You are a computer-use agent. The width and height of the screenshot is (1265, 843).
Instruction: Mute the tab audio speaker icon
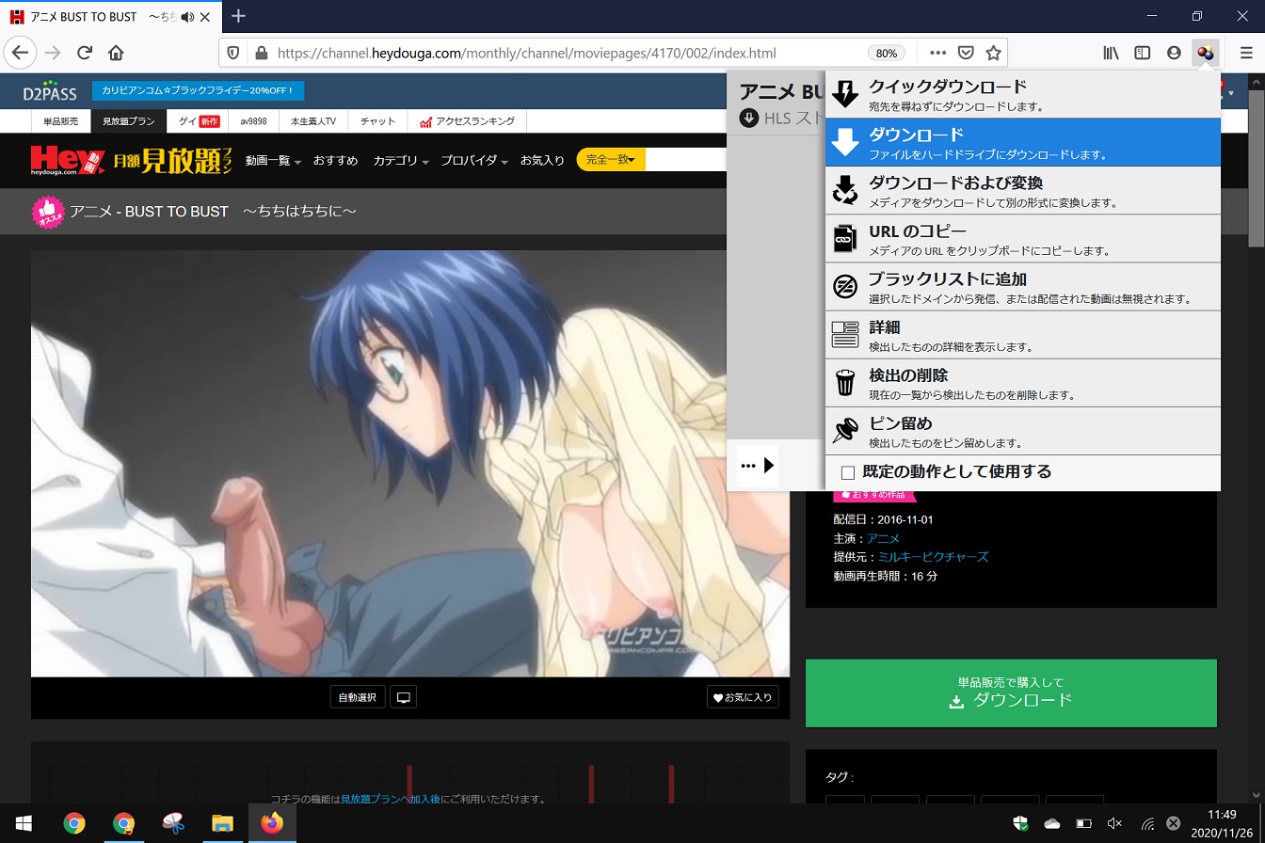pyautogui.click(x=186, y=17)
